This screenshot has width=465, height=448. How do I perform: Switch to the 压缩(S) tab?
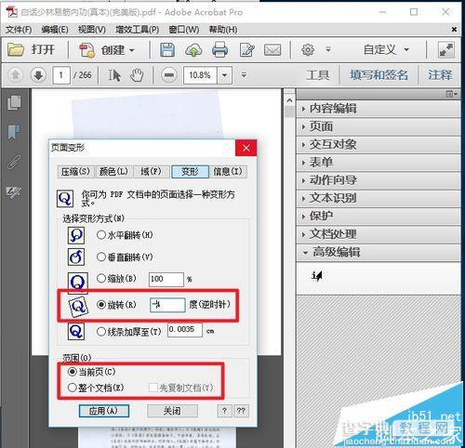[75, 172]
